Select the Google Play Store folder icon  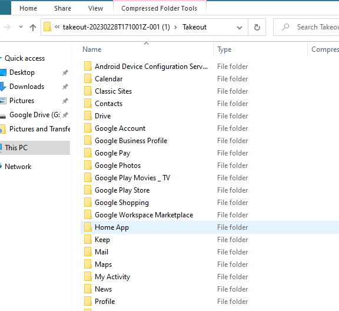pyautogui.click(x=88, y=190)
